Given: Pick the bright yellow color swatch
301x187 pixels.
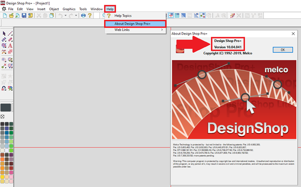Looking at the screenshot, I should tap(2, 177).
